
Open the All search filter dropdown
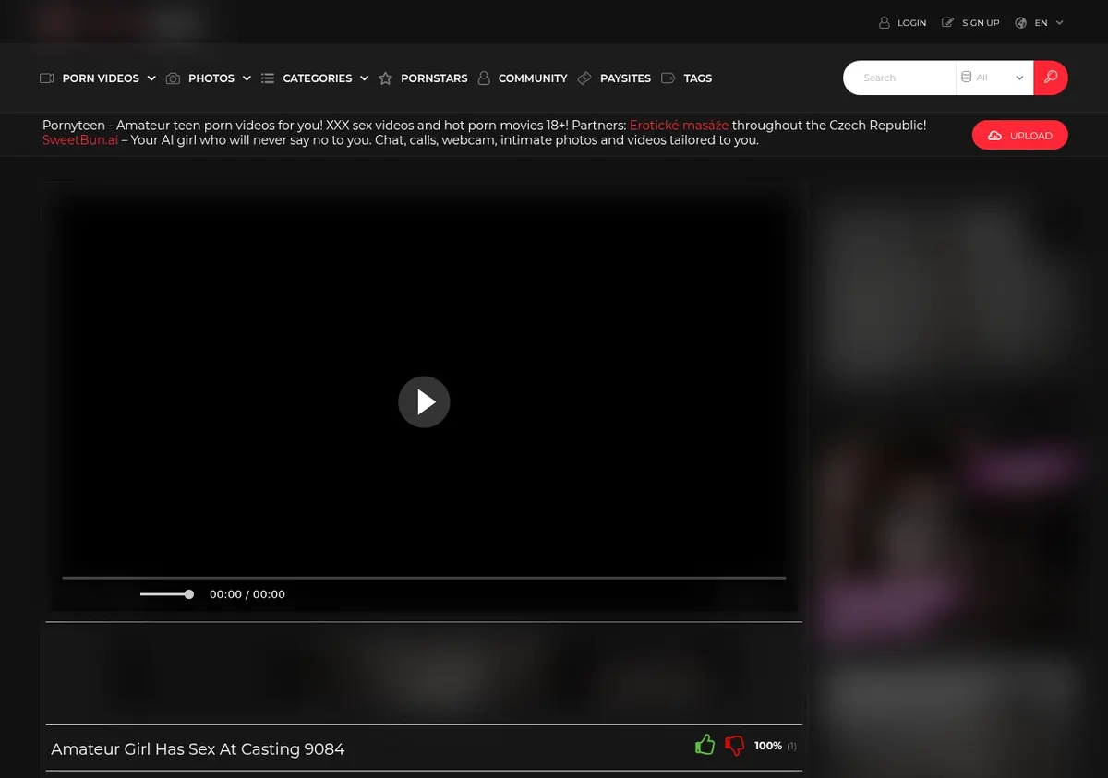(994, 78)
